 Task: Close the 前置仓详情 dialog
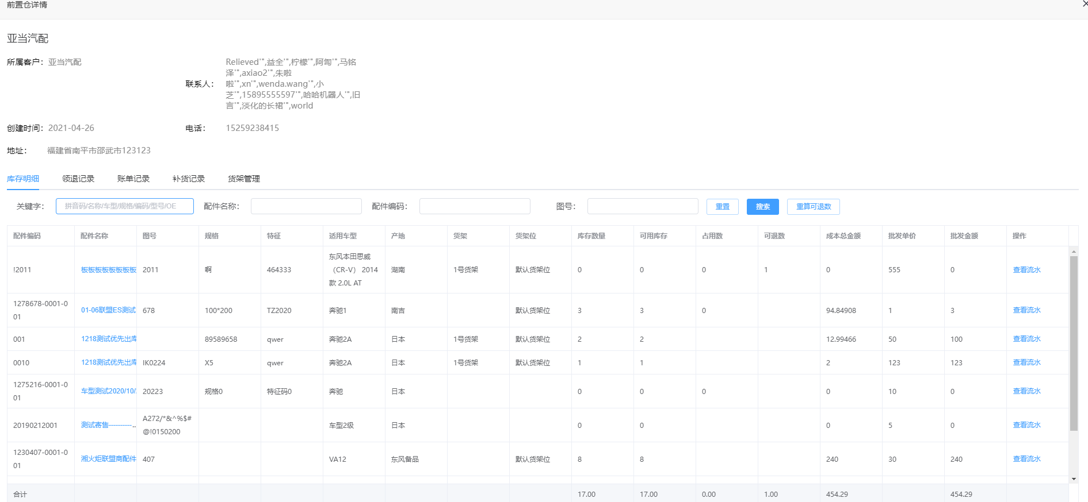(1085, 3)
